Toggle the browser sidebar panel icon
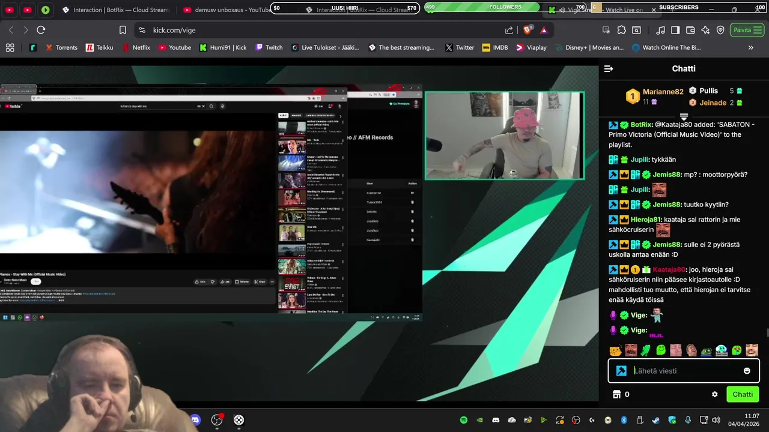 [x=675, y=30]
